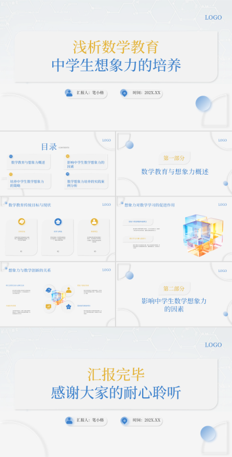Click the third card under the yellow person icon
The image size is (232, 457).
tap(94, 237)
